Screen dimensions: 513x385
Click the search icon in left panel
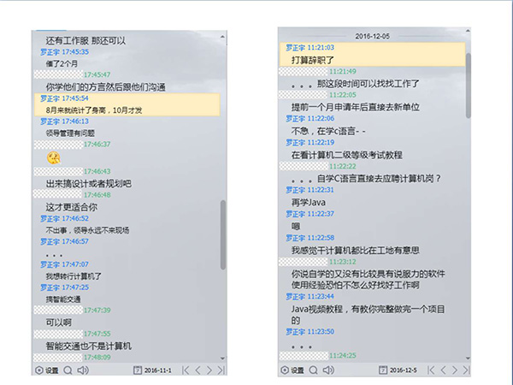(68, 370)
